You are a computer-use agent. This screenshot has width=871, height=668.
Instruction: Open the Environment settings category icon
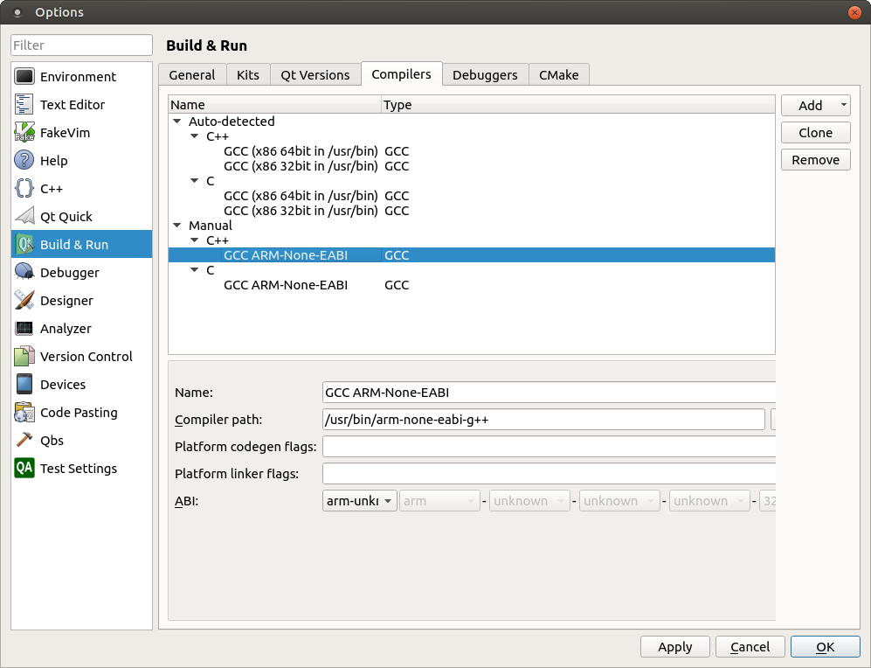click(x=24, y=77)
